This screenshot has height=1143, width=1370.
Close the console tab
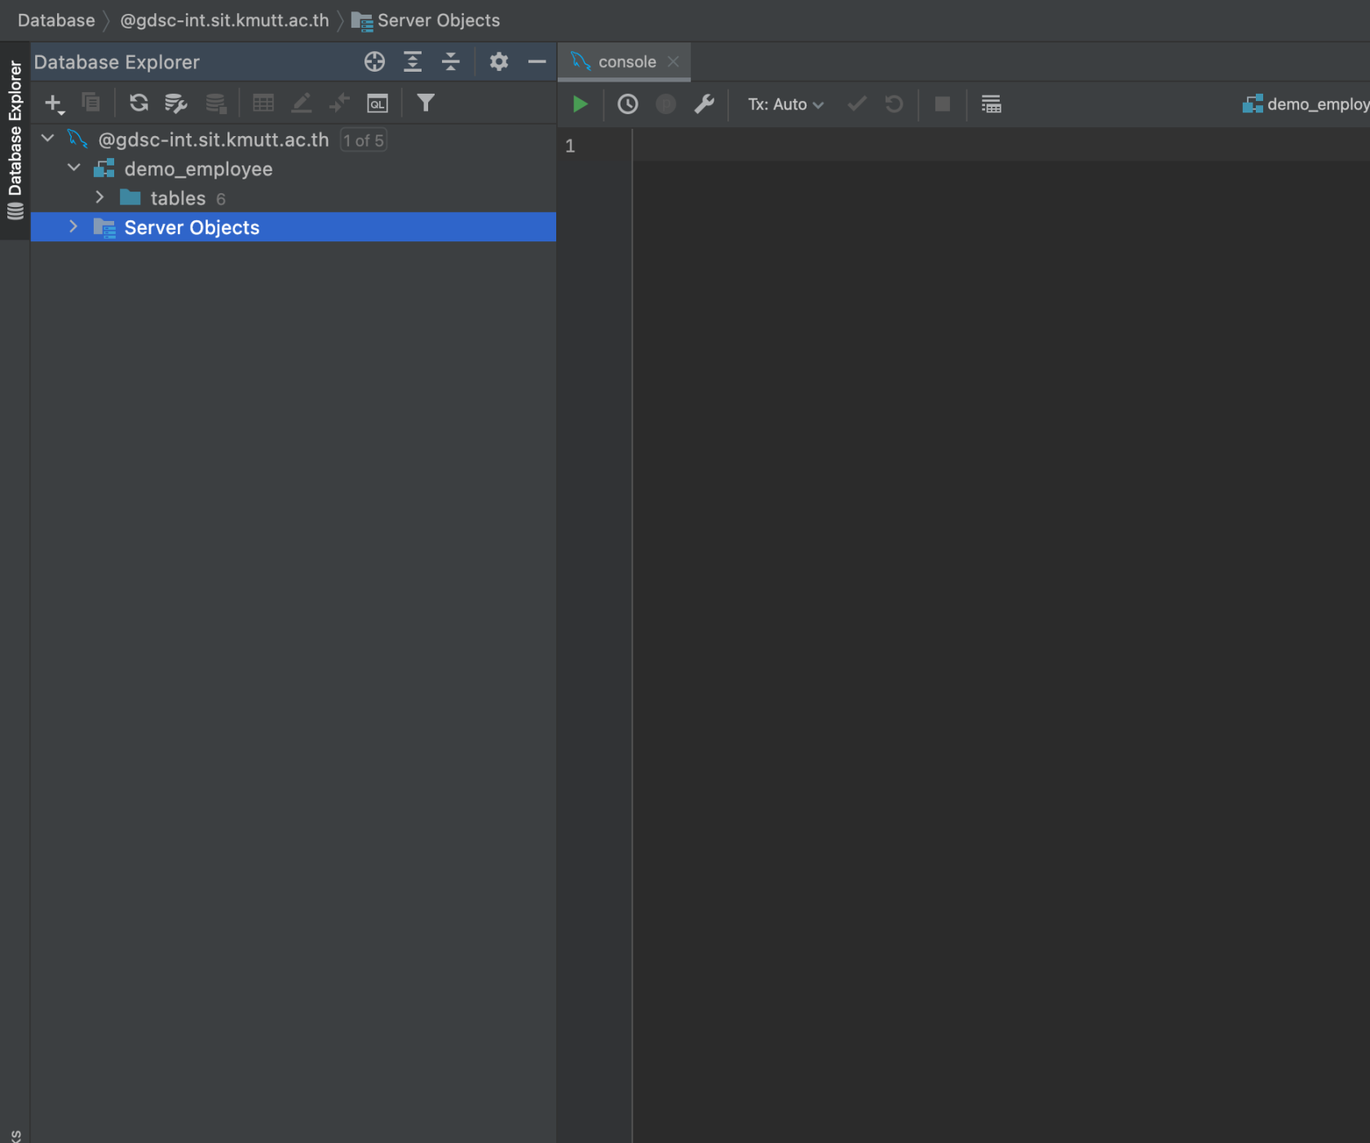point(674,62)
